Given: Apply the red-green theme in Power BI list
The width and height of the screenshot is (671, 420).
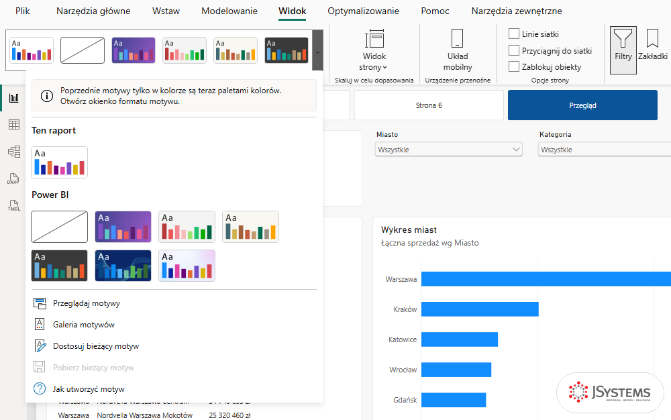Looking at the screenshot, I should point(187,227).
